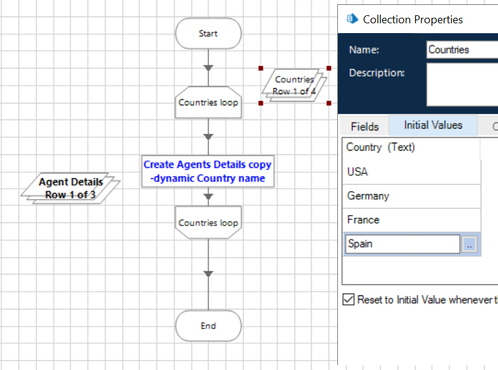Select the USA row
Viewport: 498px width, 370px height.
pos(411,172)
